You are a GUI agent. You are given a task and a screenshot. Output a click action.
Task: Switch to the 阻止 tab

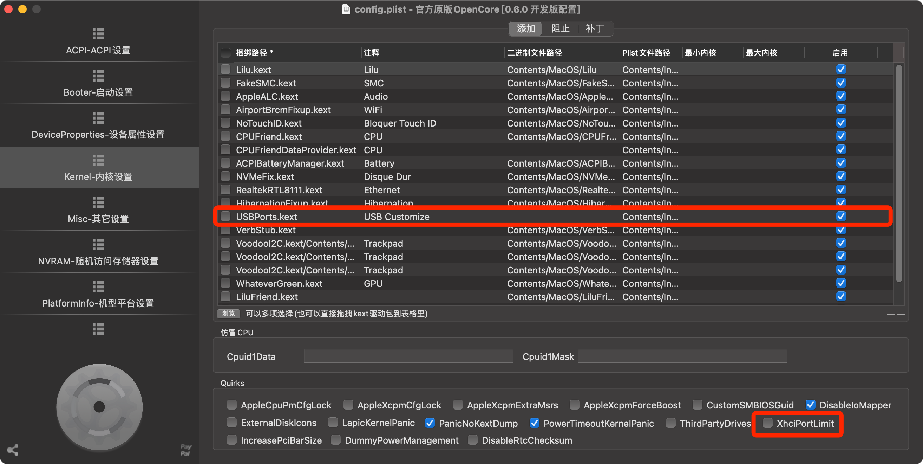560,29
